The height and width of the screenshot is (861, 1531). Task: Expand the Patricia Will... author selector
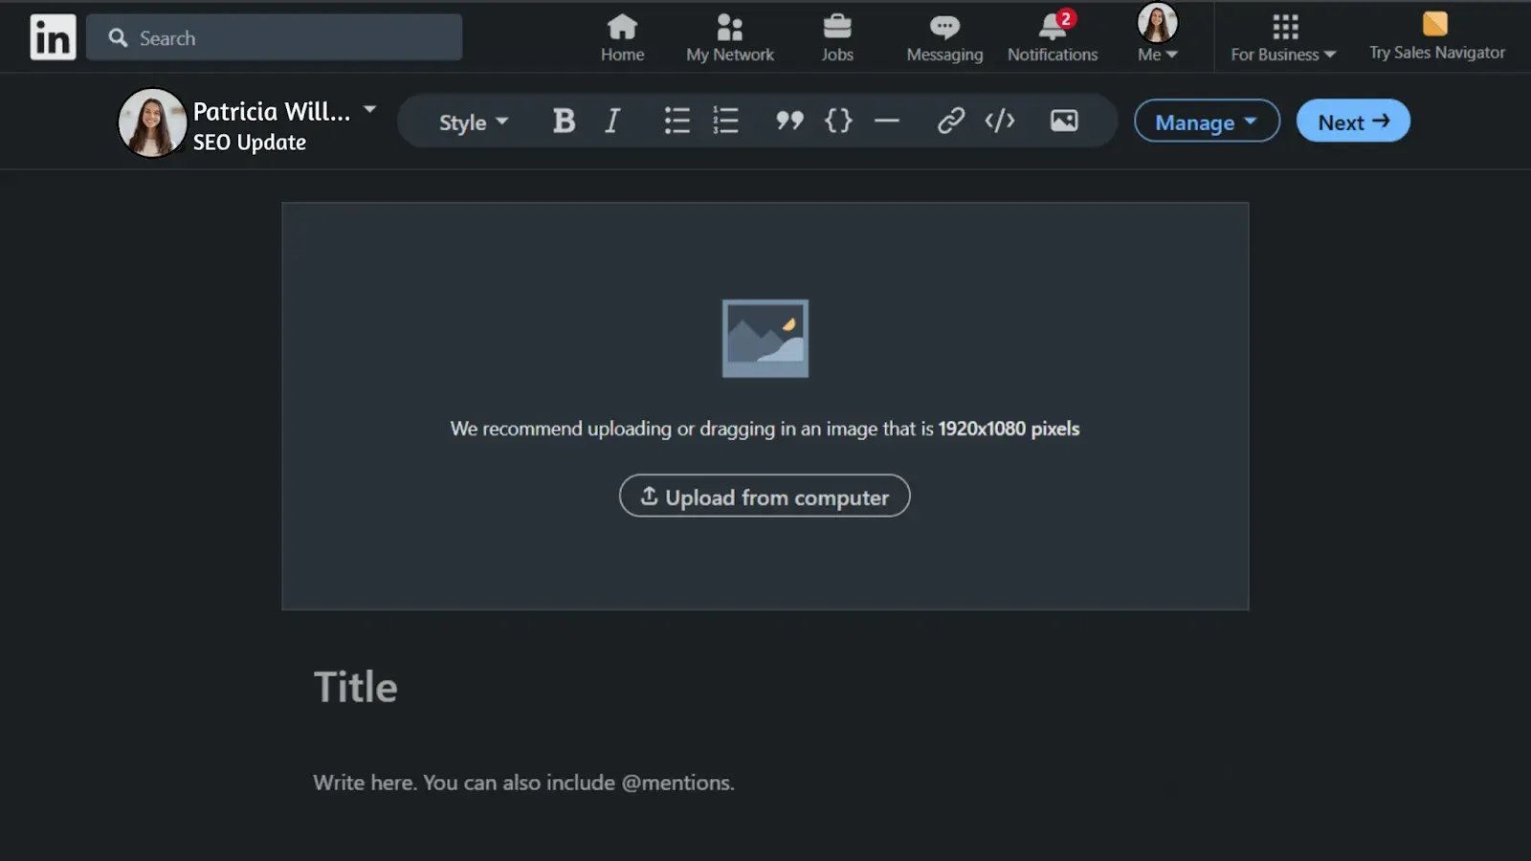click(x=369, y=110)
